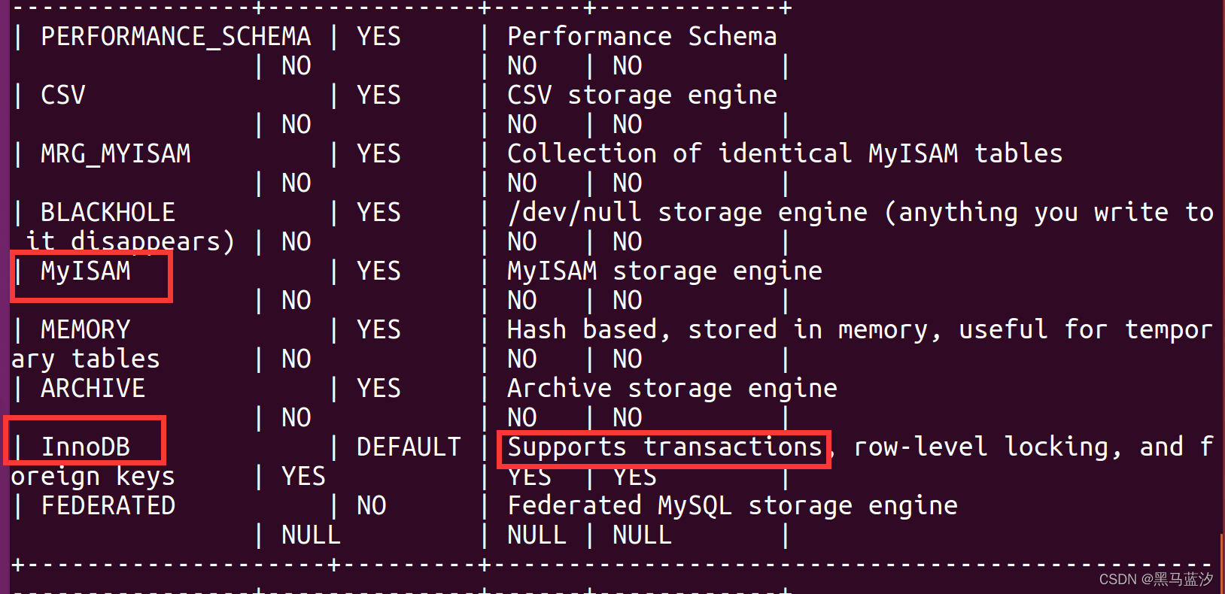Click the MyISAM storage engine comment
Image resolution: width=1225 pixels, height=594 pixels.
click(x=664, y=271)
